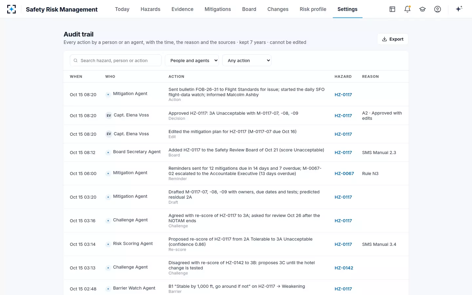472x295 pixels.
Task: Navigate to the Mitigations tab
Action: 218,9
